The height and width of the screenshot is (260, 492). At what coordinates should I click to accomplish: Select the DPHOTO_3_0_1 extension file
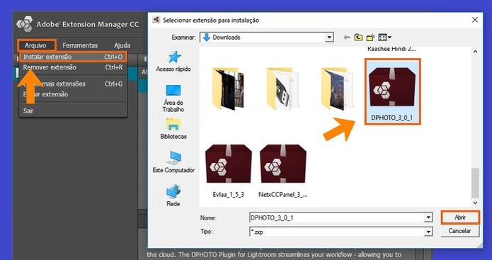click(392, 91)
